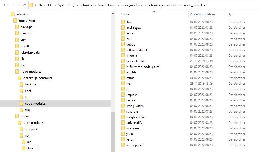This screenshot has height=152, width=260.
Task: Select the jsonfile folder icon
Action: (x=123, y=72)
